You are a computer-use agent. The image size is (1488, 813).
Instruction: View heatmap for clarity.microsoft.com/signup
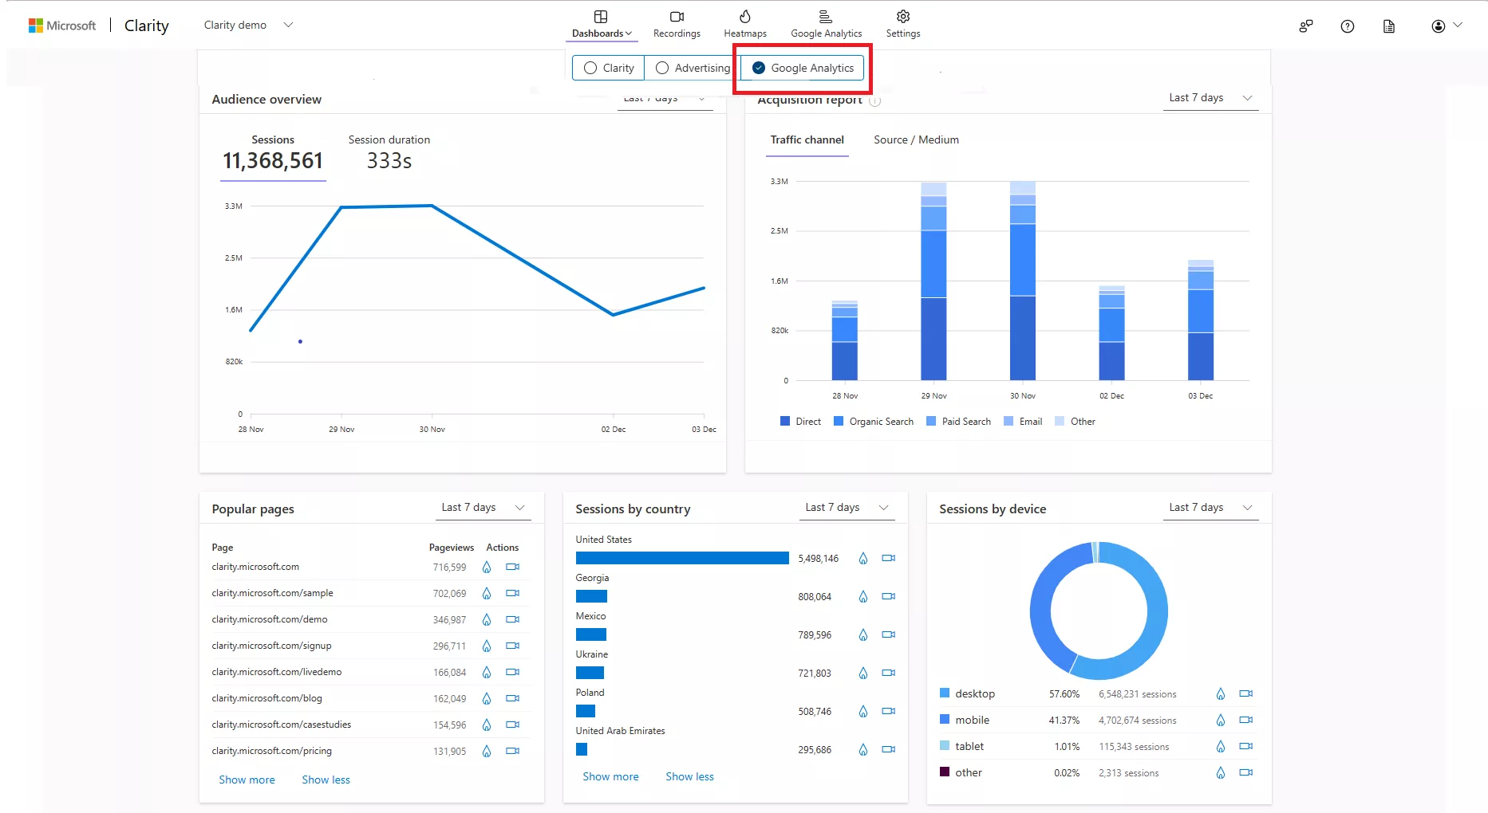click(x=487, y=646)
